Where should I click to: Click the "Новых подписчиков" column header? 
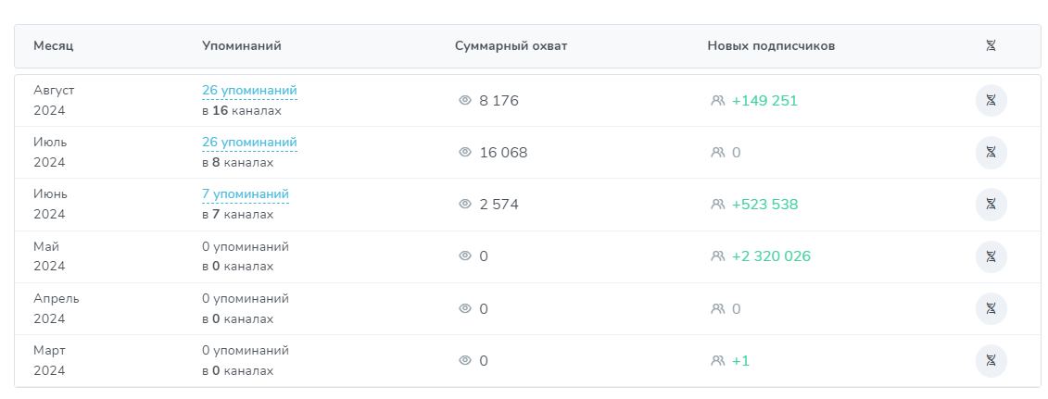(771, 46)
